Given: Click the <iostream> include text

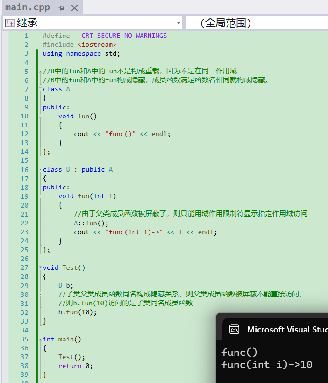Looking at the screenshot, I should pos(97,45).
